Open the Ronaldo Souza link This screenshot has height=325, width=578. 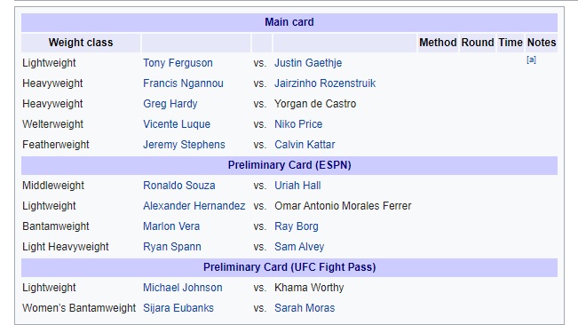[178, 186]
